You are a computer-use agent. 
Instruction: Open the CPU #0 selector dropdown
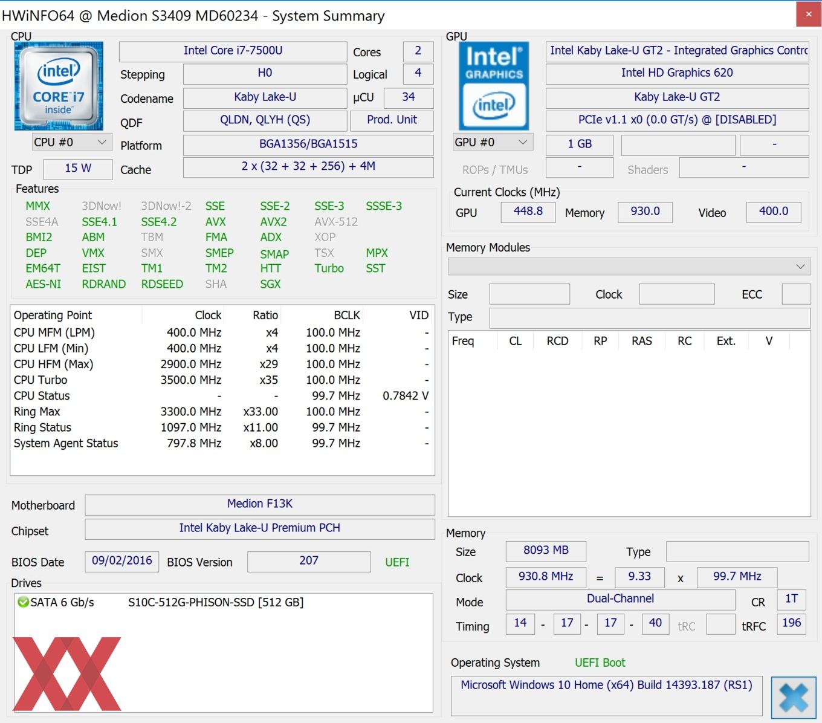(x=71, y=142)
